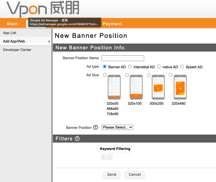Click the 300x250 phone preview image
This screenshot has width=216, height=182.
pyautogui.click(x=158, y=87)
